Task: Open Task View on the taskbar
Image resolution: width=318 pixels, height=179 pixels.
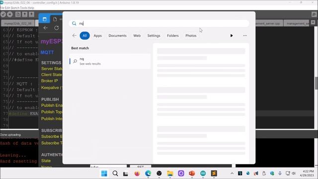Action: pos(126,174)
